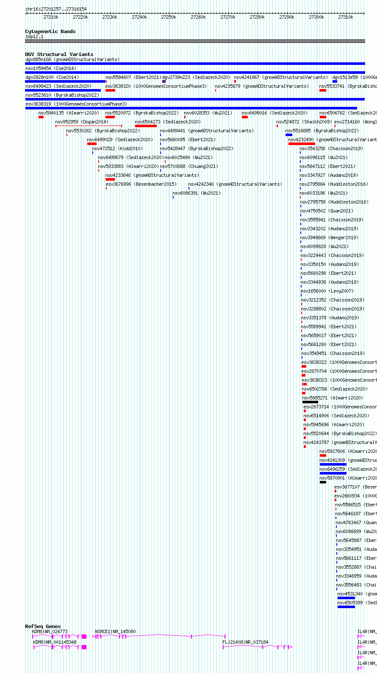Image resolution: width=377 pixels, height=673 pixels.
Task: Open variant nsv5584607 (Ebert2021)
Action: [133, 77]
